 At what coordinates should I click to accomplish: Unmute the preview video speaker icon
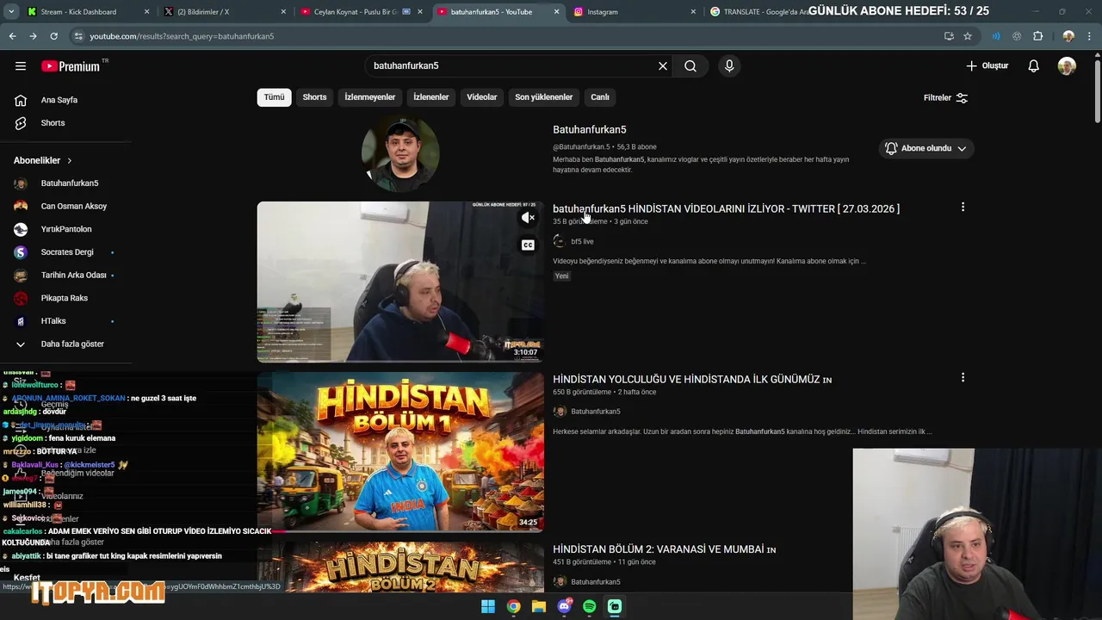(528, 218)
